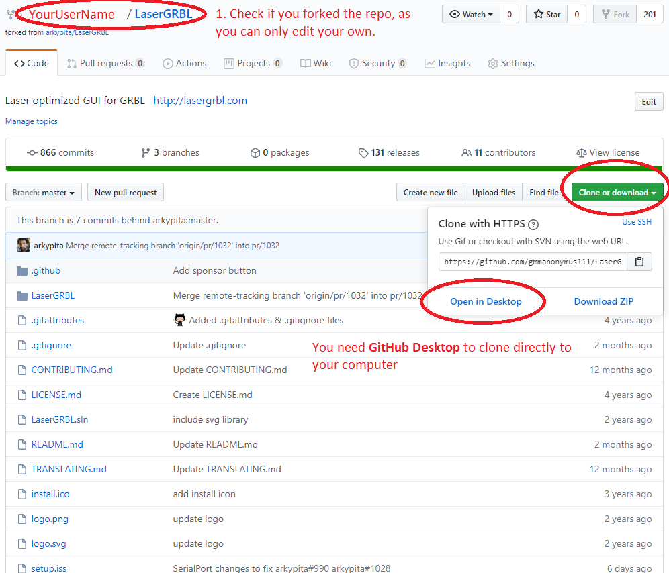
Task: Click the file icon beside CONTRIBUTING.md
Action: coord(22,370)
